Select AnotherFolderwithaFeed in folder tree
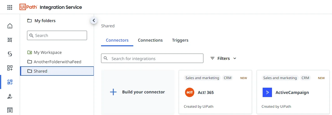 [57, 62]
